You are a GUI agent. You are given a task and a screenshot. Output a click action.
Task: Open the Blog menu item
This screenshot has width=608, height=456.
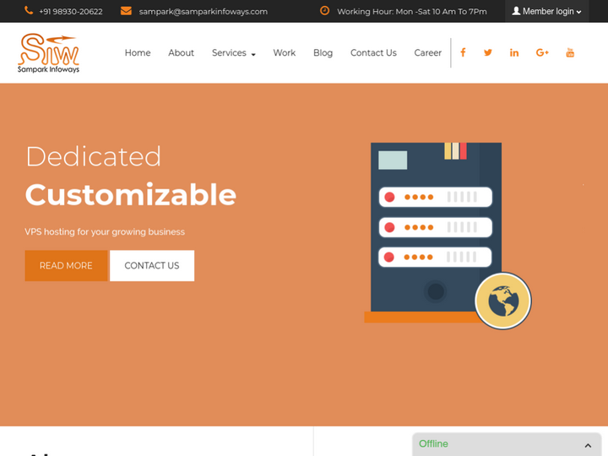[x=323, y=52]
